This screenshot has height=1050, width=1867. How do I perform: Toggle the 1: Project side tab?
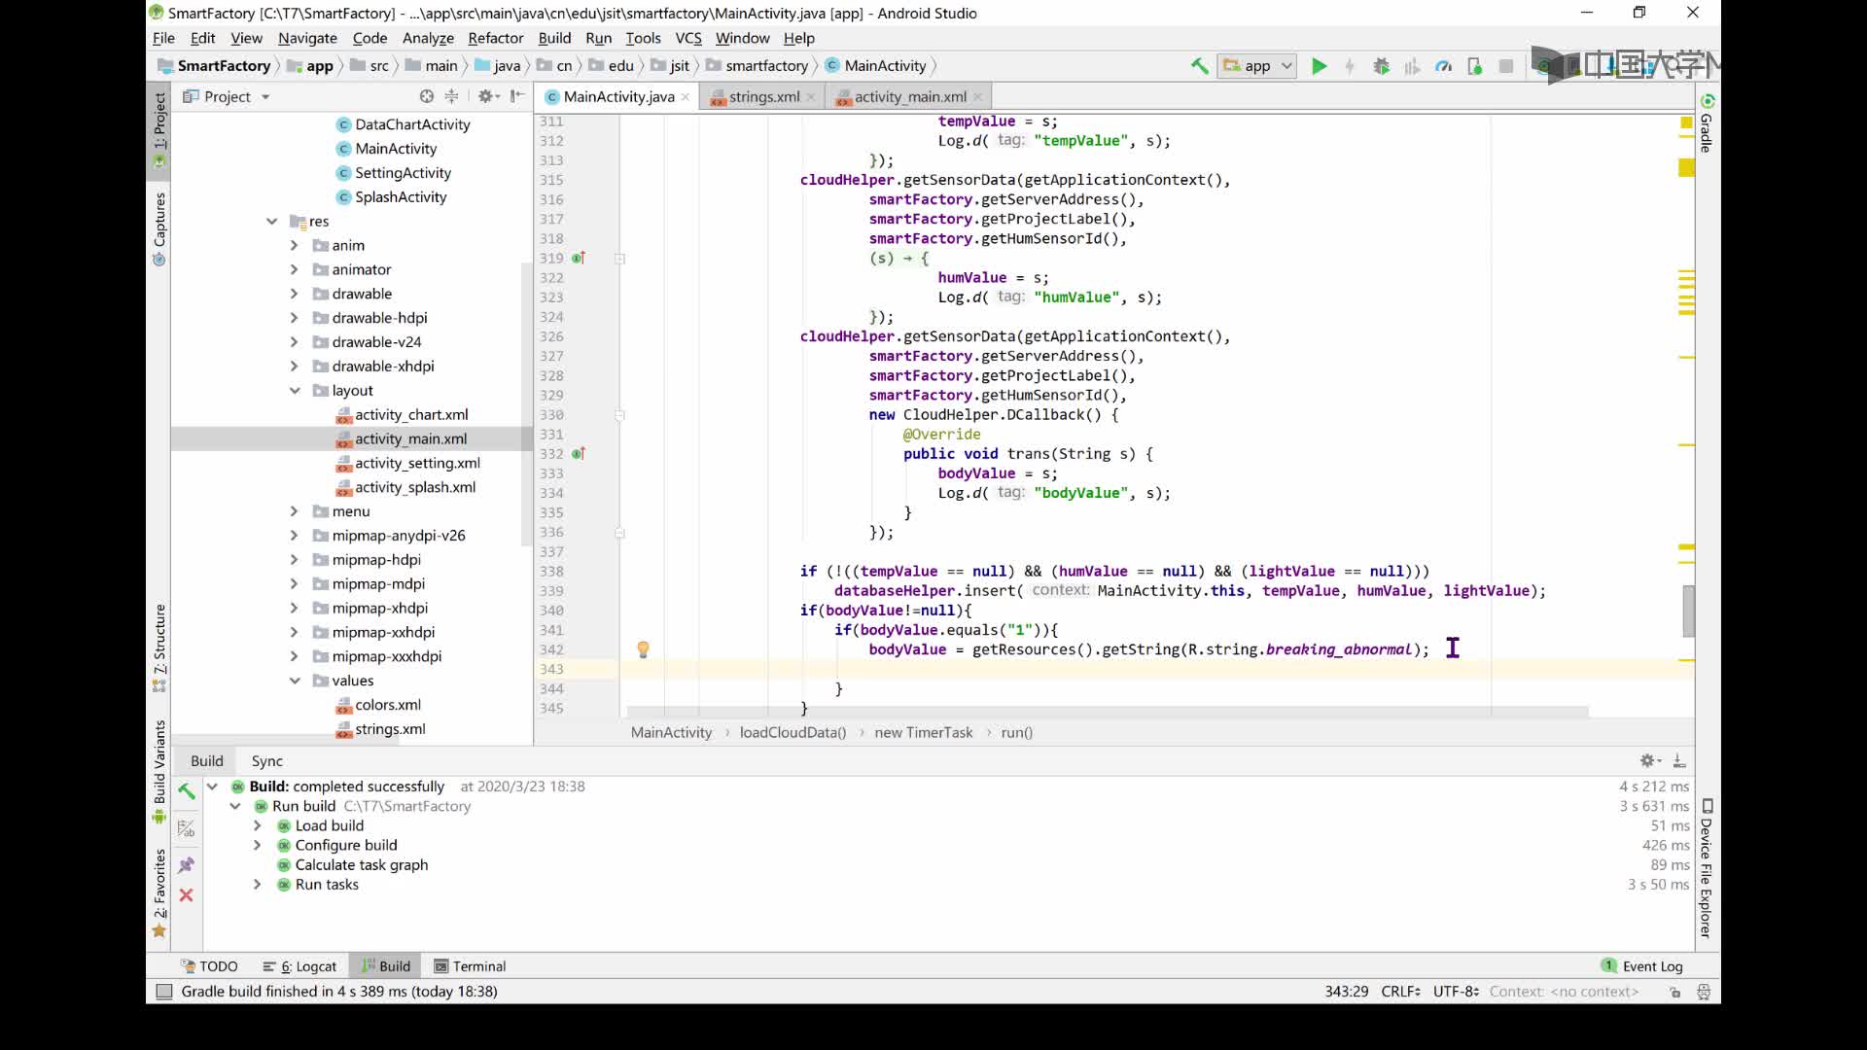click(x=159, y=129)
